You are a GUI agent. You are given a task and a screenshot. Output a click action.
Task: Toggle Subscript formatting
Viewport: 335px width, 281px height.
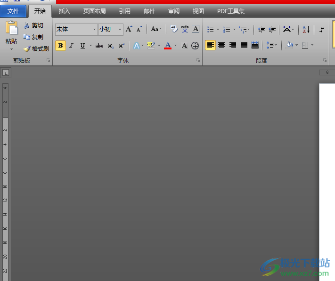coord(110,46)
